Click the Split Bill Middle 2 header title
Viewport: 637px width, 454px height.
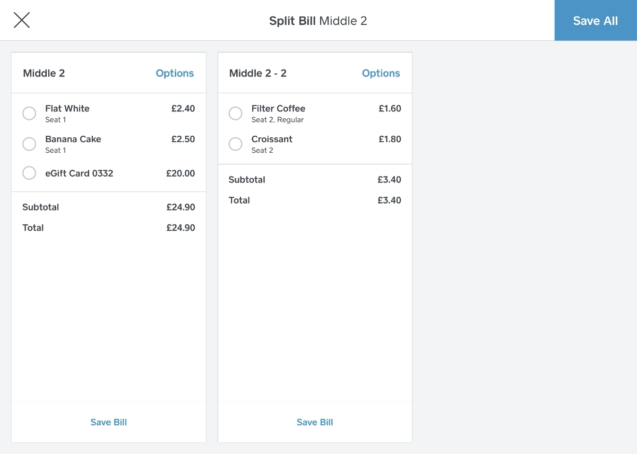tap(318, 21)
